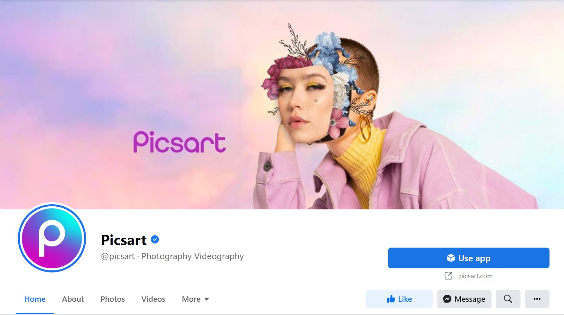Image resolution: width=564 pixels, height=315 pixels.
Task: Visit the picsart.com link
Action: [476, 276]
